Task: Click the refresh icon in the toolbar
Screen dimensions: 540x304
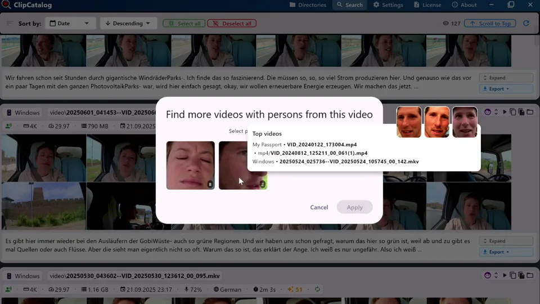Action: pyautogui.click(x=526, y=24)
